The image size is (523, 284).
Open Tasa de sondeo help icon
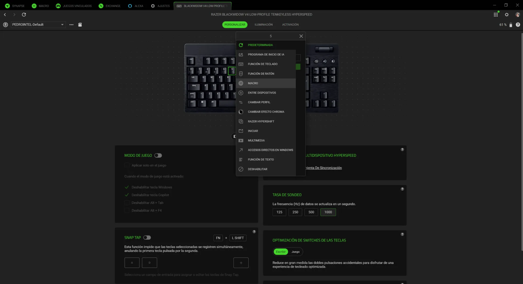(402, 189)
